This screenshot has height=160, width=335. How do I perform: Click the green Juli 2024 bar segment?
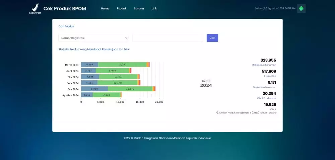(130, 89)
